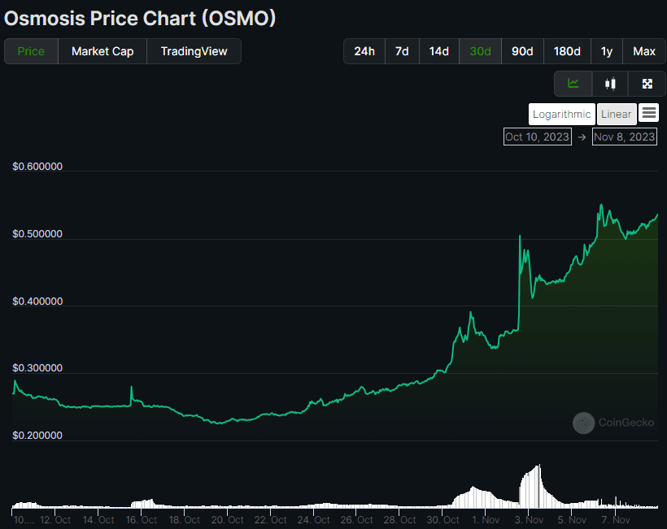Click the 1. Nov date label
The width and height of the screenshot is (667, 529).
click(x=486, y=520)
